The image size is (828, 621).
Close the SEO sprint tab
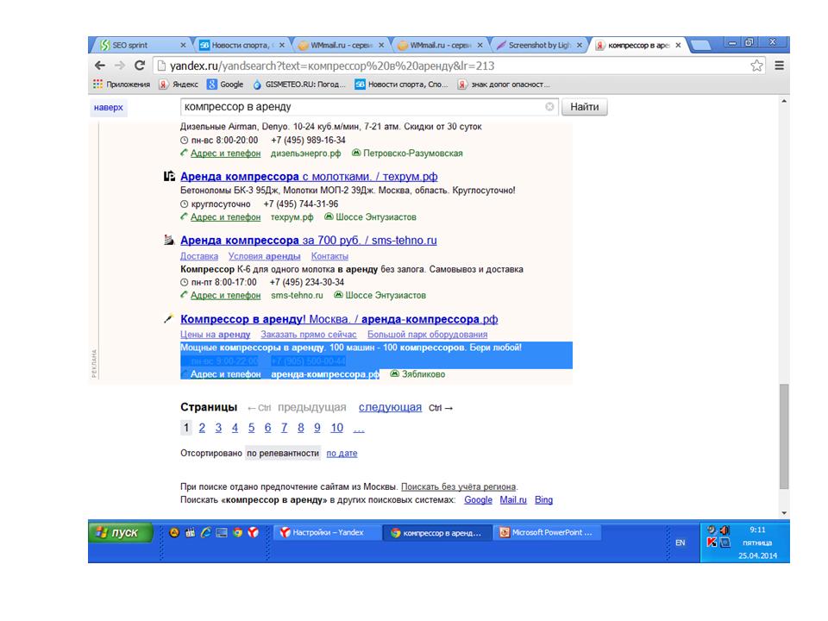point(183,46)
